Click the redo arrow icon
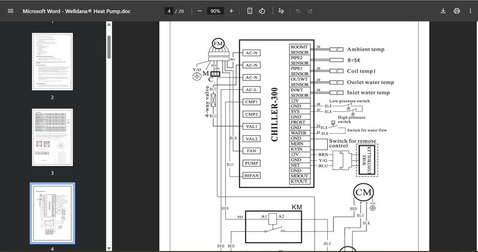 (x=310, y=11)
